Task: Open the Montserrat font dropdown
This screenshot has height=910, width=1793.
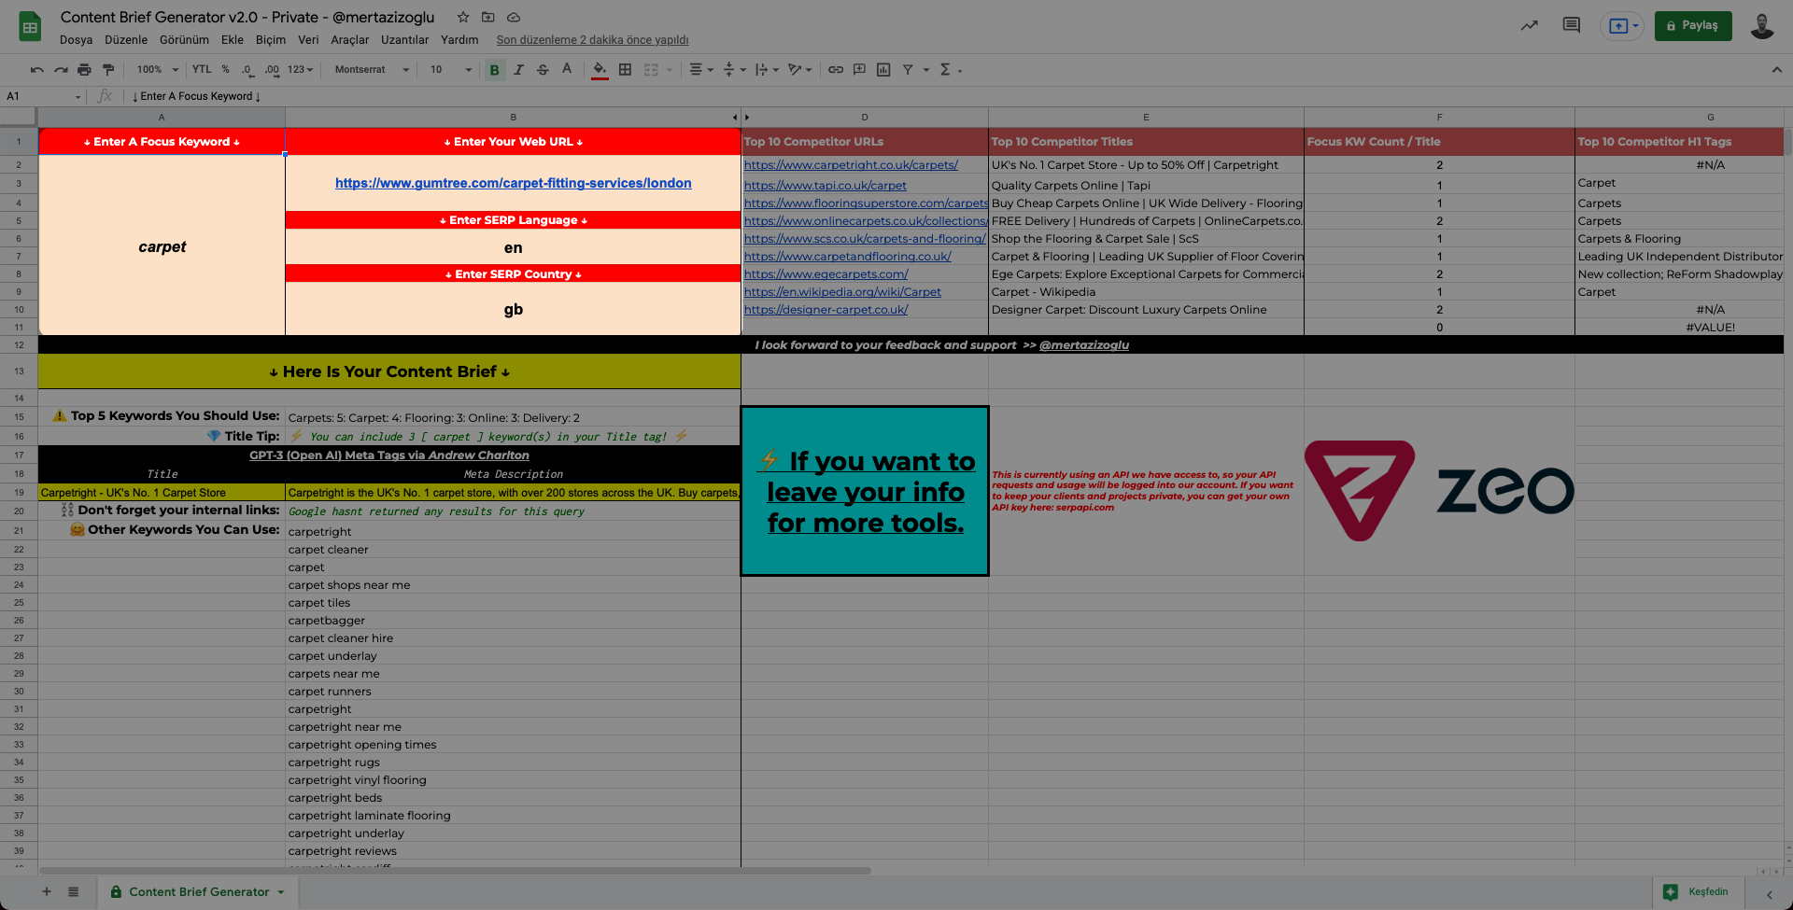Action: point(372,70)
